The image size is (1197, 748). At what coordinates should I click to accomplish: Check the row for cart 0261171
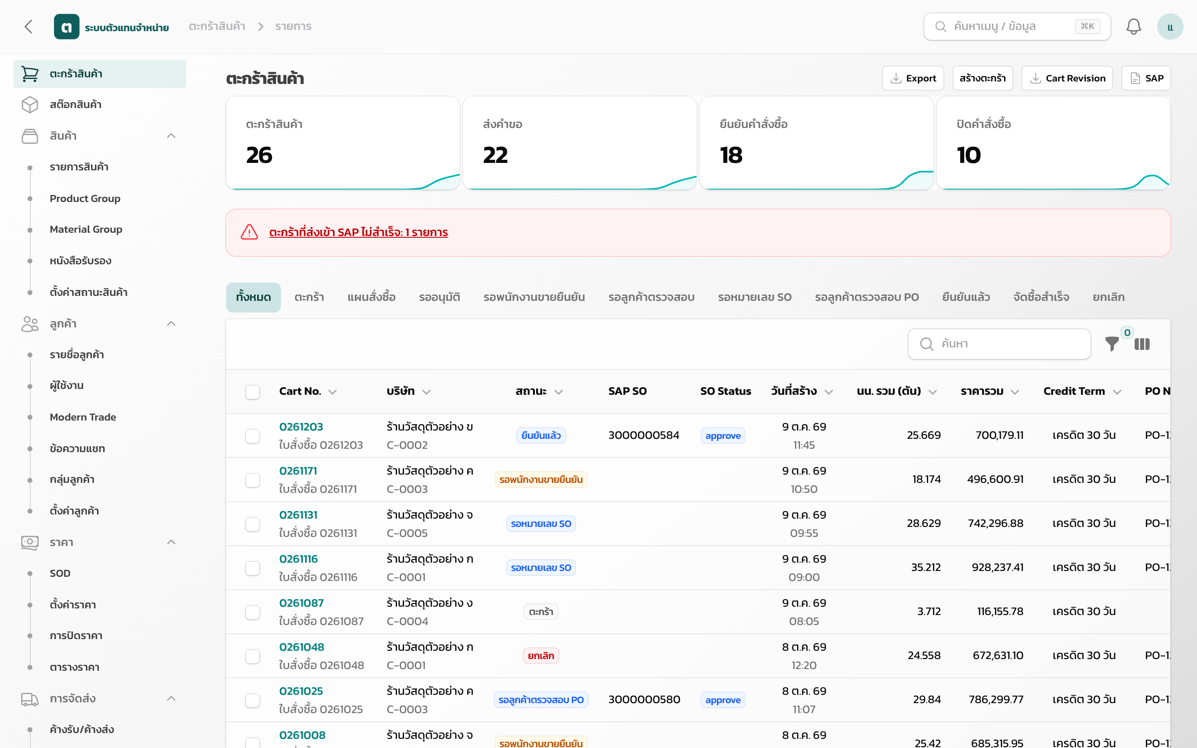[253, 480]
